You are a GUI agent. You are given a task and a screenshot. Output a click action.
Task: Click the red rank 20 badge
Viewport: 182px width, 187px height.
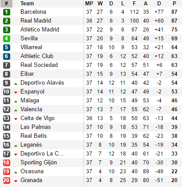pyautogui.click(x=7, y=180)
